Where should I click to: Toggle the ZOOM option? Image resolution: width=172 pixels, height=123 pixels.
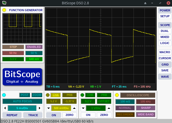click(x=37, y=95)
